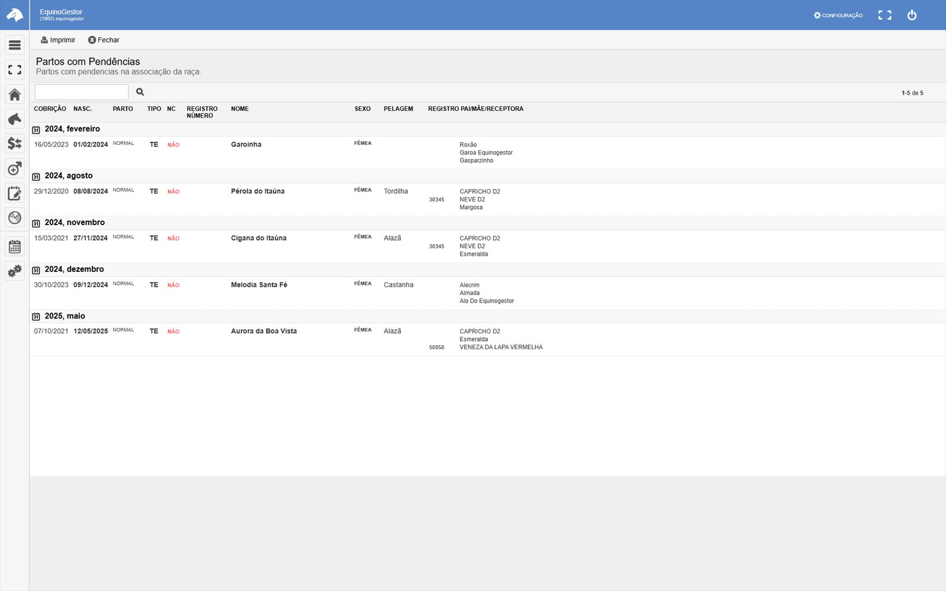
Task: Click the Imprimir button
Action: pyautogui.click(x=58, y=40)
